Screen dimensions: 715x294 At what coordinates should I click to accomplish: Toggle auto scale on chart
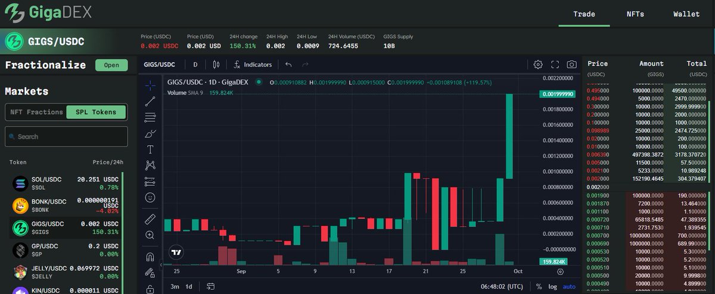569,286
